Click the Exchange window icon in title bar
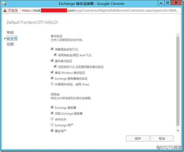 point(4,4)
